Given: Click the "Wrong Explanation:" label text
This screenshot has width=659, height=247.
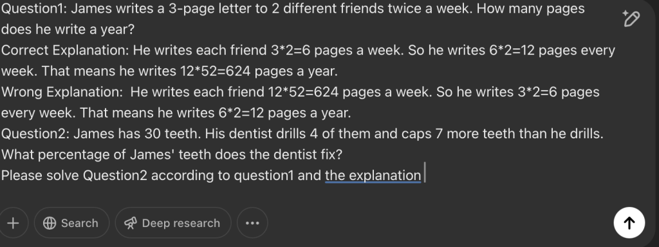Looking at the screenshot, I should pyautogui.click(x=62, y=92).
